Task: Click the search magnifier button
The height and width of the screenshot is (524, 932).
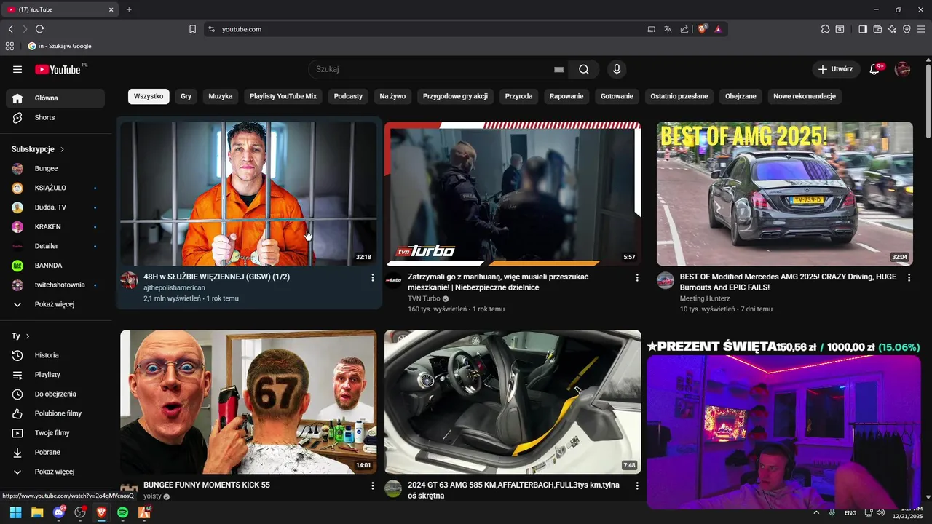Action: coord(584,69)
